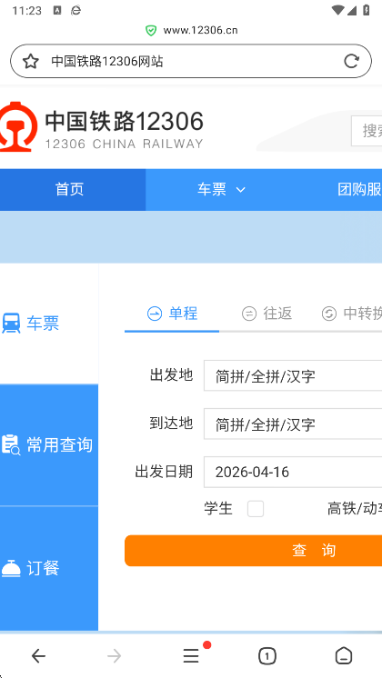Tap the www.12306.cn URL text
Screen dimensions: 382x678
coord(200,30)
